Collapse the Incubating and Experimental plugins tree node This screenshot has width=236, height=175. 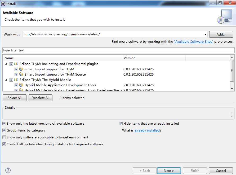point(6,64)
